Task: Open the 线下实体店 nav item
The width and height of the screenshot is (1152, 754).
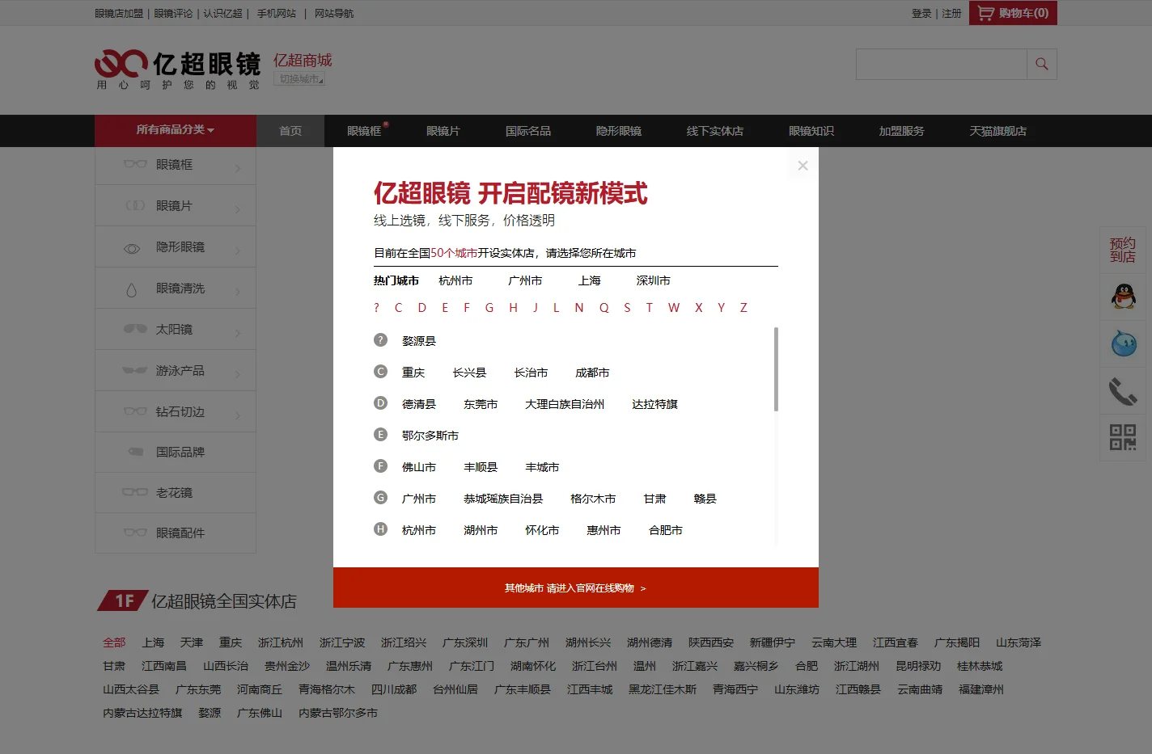Action: 715,131
